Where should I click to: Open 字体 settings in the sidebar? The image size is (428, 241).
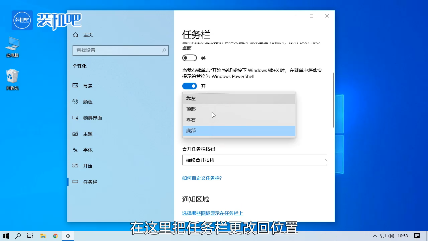[x=88, y=150]
